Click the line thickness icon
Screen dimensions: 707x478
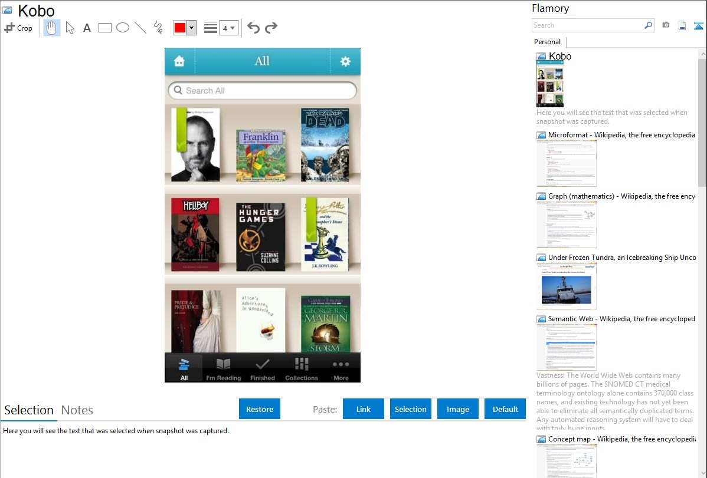[211, 28]
